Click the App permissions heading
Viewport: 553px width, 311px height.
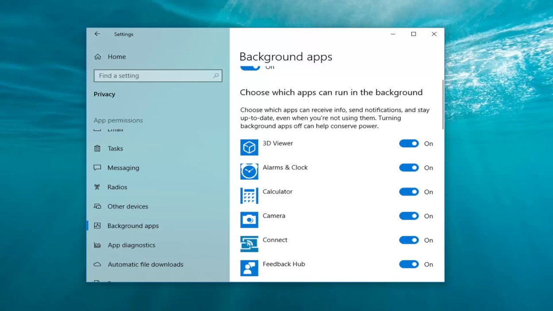click(x=118, y=121)
